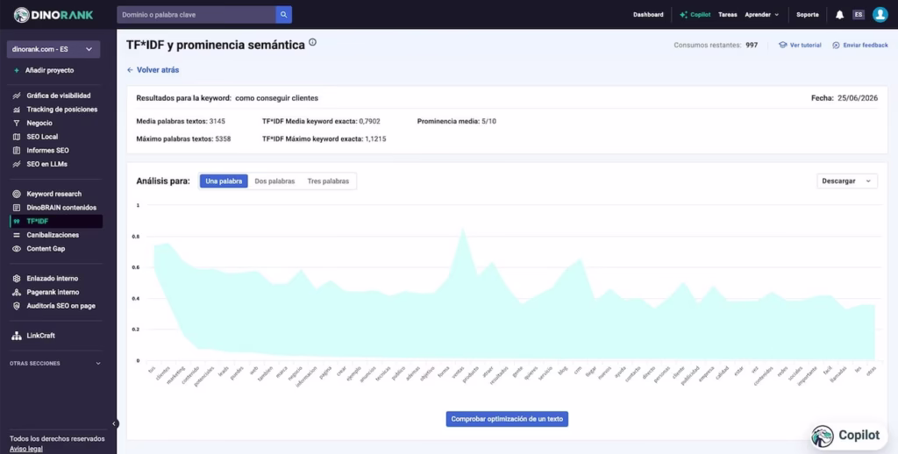
Task: Open the Keyword research menu item
Action: click(53, 194)
